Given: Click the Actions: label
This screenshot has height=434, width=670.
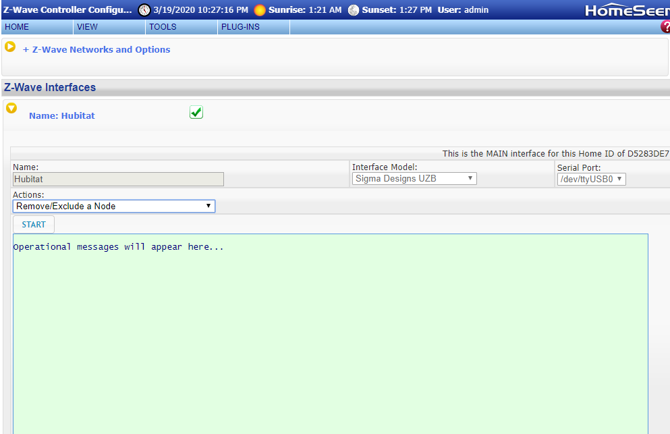Looking at the screenshot, I should [x=28, y=194].
